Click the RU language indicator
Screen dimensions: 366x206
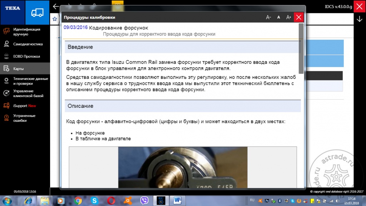click(252, 200)
